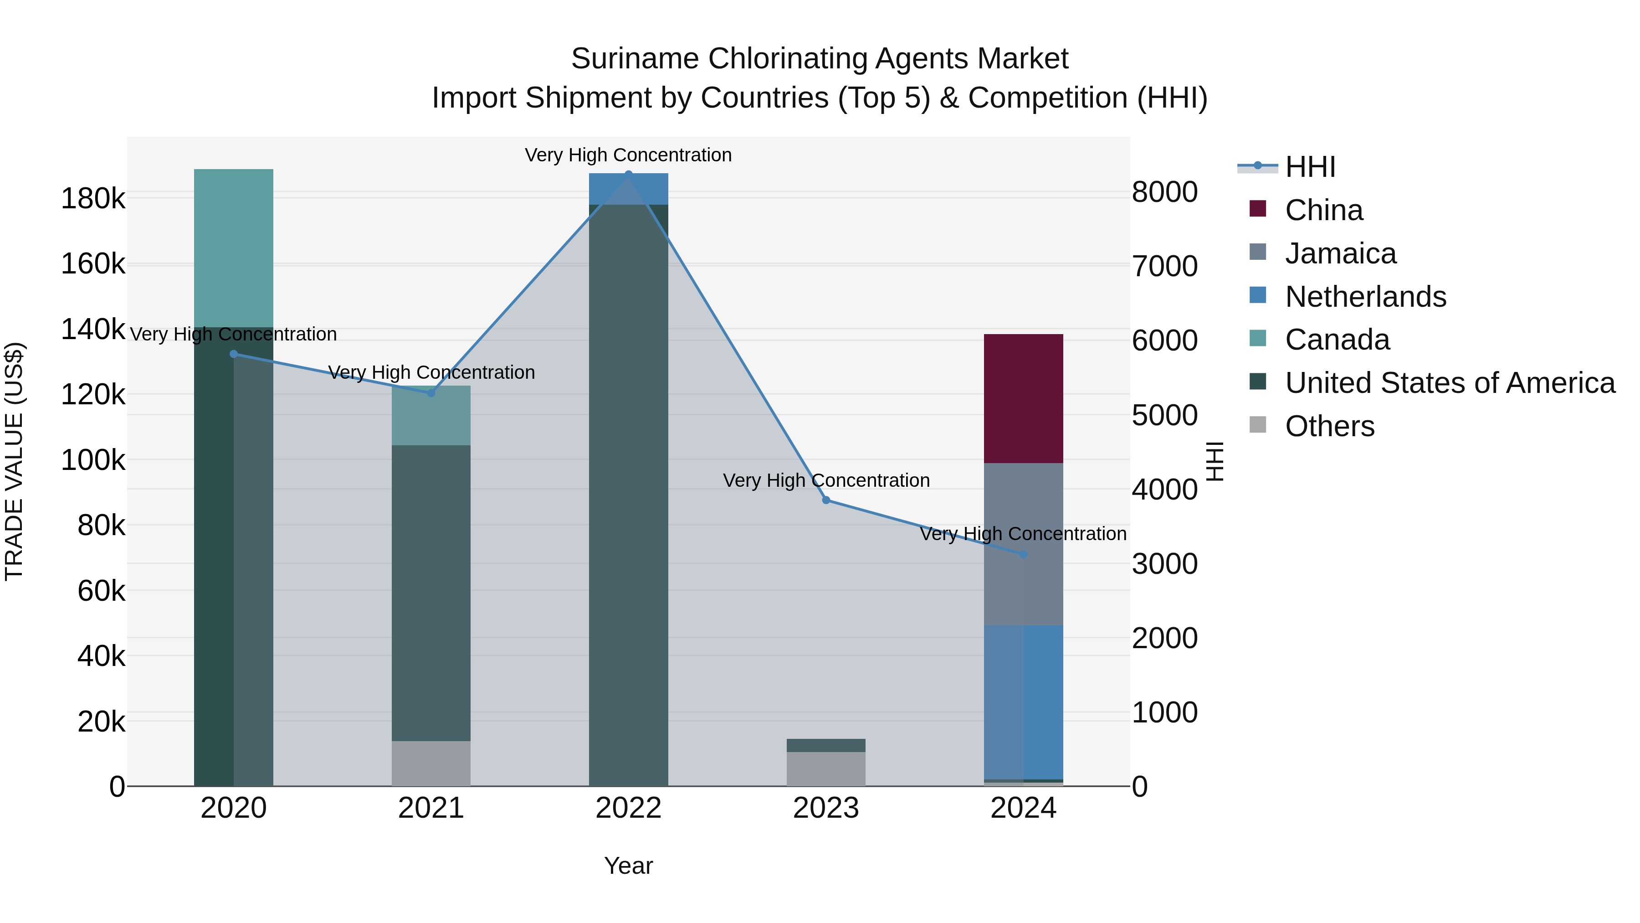This screenshot has width=1640, height=923.
Task: Click the 2022 United States bar segment
Action: 628,495
